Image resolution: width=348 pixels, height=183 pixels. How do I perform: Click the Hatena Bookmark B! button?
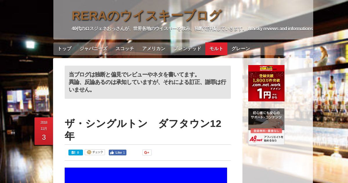tap(76, 152)
